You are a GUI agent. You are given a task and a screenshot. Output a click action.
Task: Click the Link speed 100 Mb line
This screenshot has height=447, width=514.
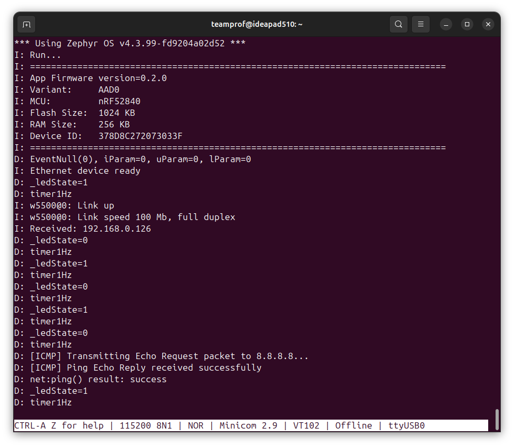(x=125, y=217)
